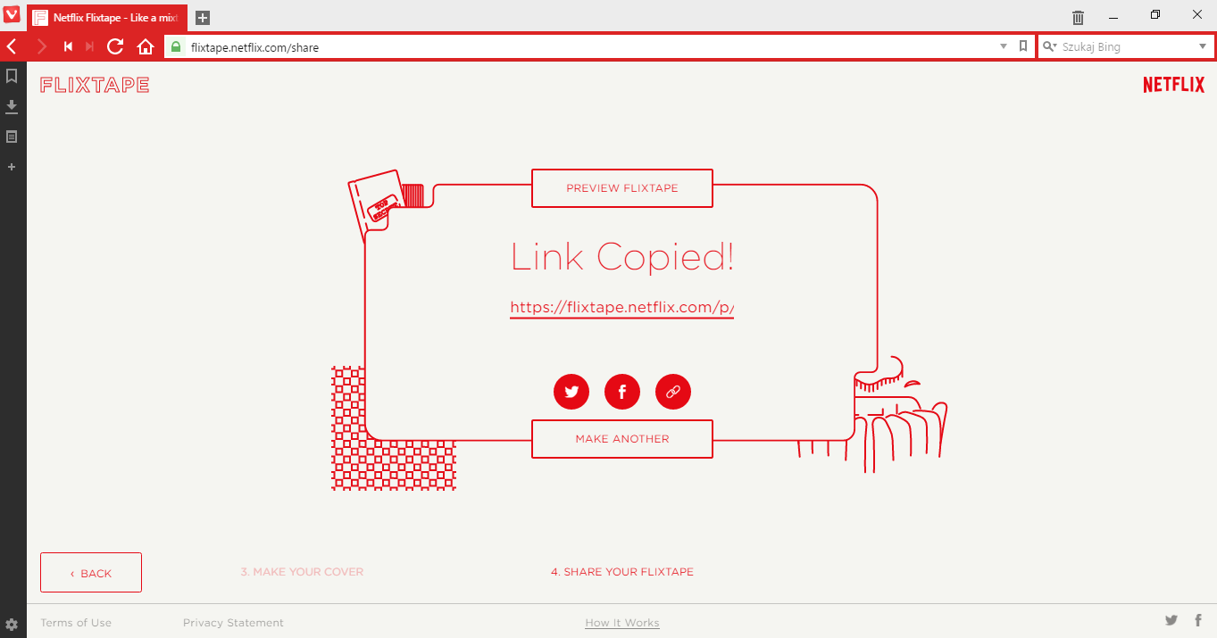Open new tab with plus button
Screen dimensions: 1217x638
click(203, 18)
